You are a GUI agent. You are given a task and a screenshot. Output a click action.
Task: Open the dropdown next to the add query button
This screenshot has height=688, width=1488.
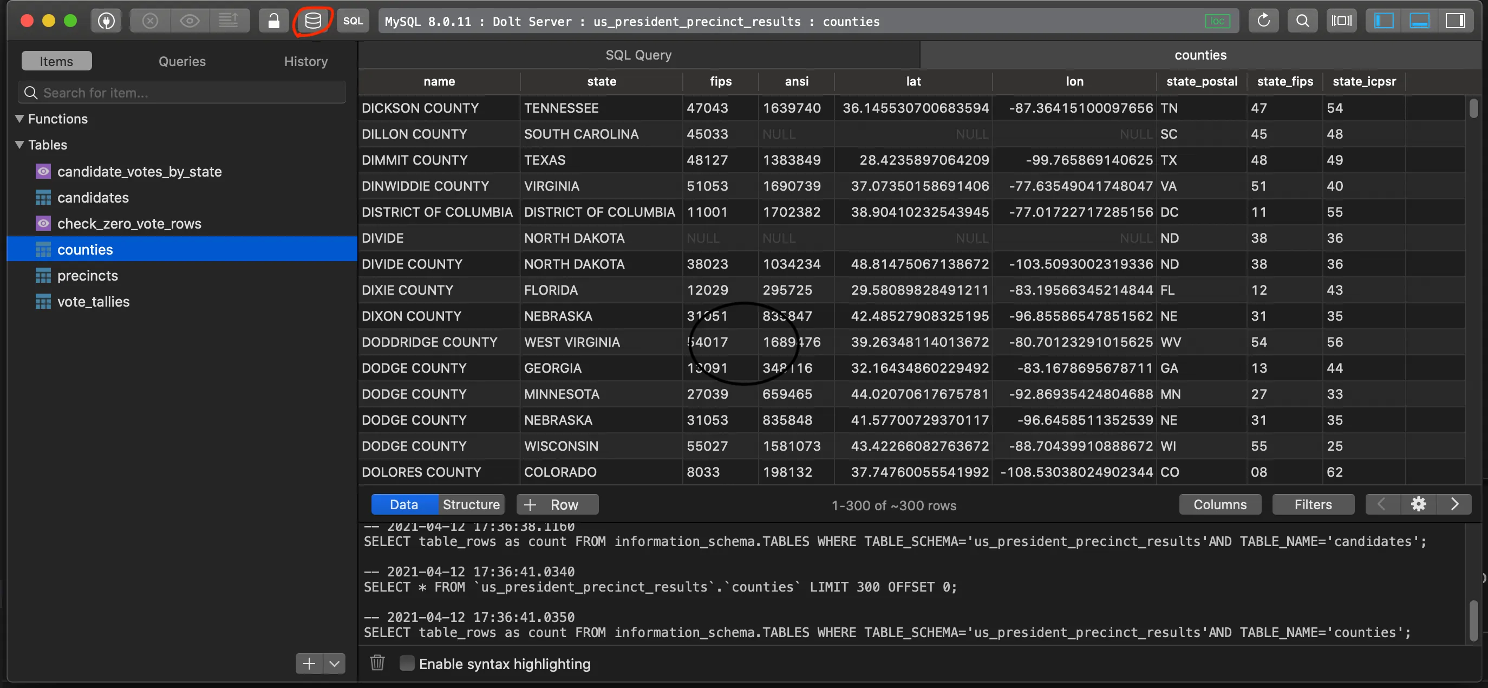click(x=334, y=663)
